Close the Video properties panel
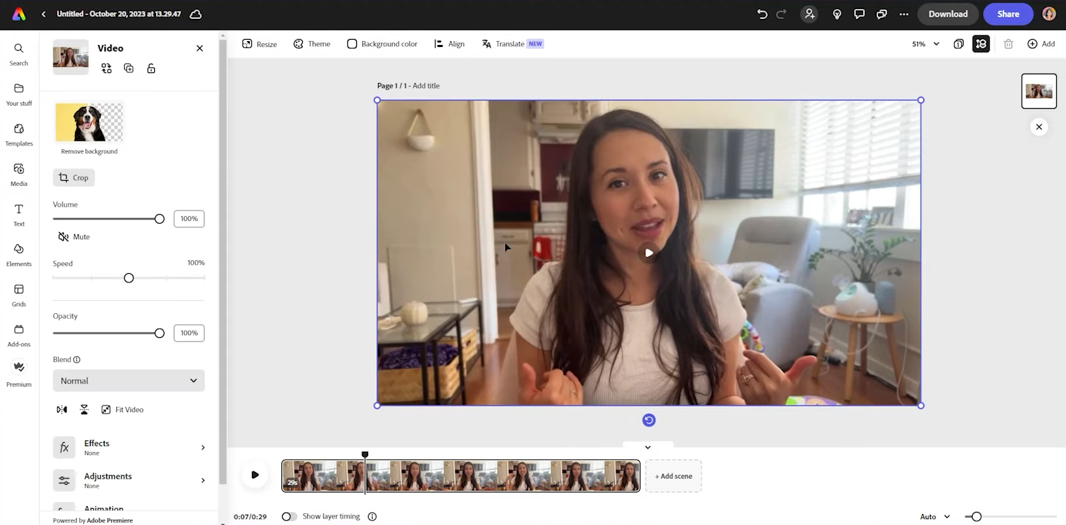Screen dimensions: 1066x525 [x=200, y=48]
